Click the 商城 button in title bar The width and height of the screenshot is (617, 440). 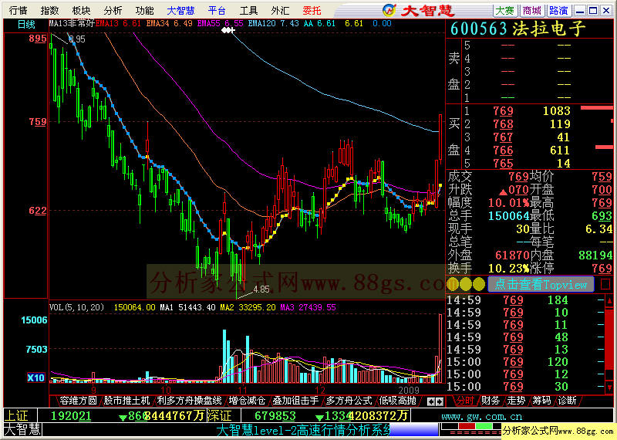(x=532, y=11)
